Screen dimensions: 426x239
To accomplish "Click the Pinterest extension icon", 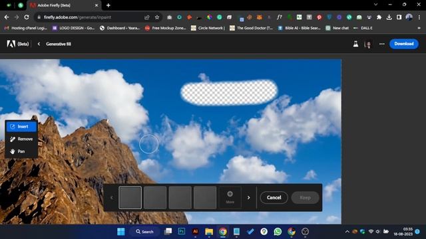I will (x=319, y=17).
